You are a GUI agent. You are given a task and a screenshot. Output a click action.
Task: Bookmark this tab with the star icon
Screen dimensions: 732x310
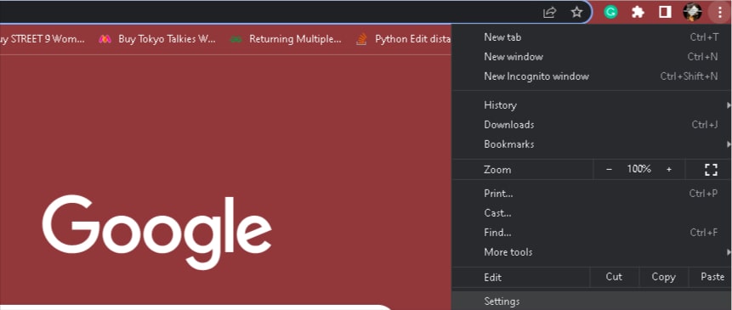click(577, 12)
